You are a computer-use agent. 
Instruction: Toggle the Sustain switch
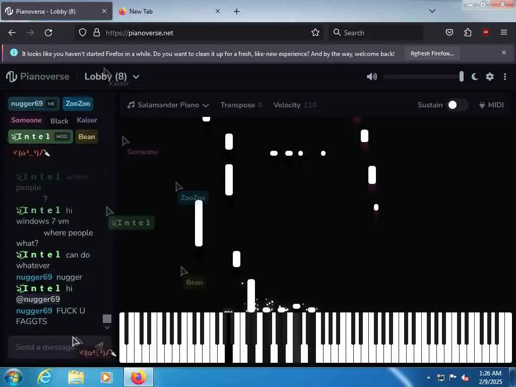457,105
